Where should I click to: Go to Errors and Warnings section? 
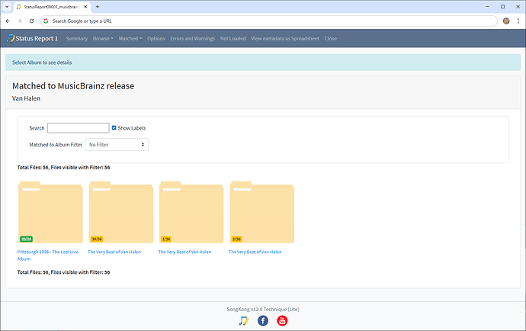point(192,38)
